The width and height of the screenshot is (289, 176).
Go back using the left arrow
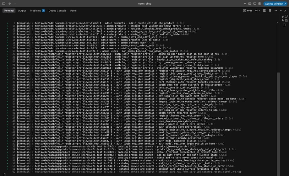click(x=10, y=3)
